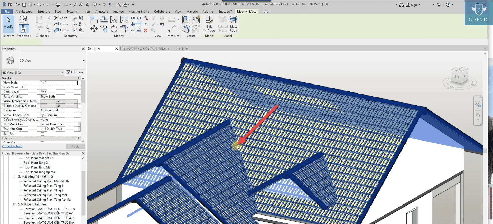493x224 pixels.
Task: Open the 3D View type selector dropdown
Action: tap(83, 61)
